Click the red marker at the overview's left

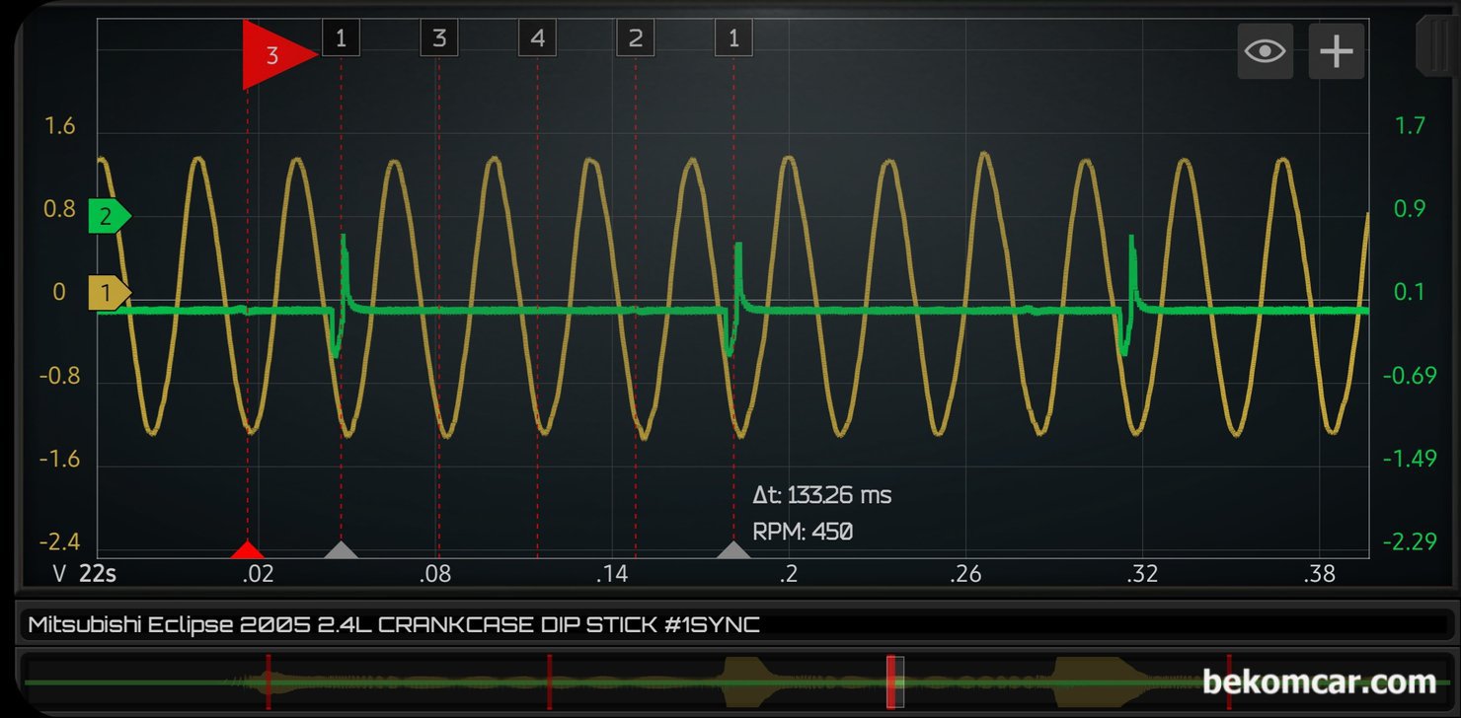[x=268, y=682]
